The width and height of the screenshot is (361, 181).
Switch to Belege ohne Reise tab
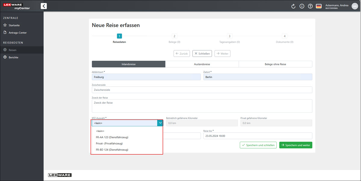click(x=275, y=64)
